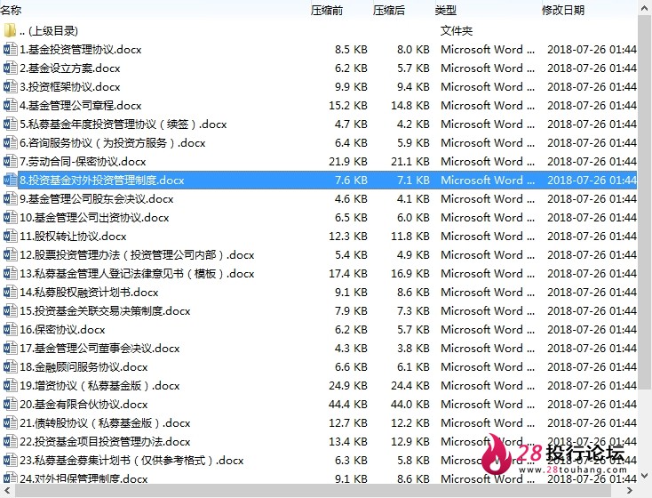The width and height of the screenshot is (652, 498).
Task: Click Word icon of 22.投资基金项目投资管理办法.docx
Action: [x=10, y=441]
